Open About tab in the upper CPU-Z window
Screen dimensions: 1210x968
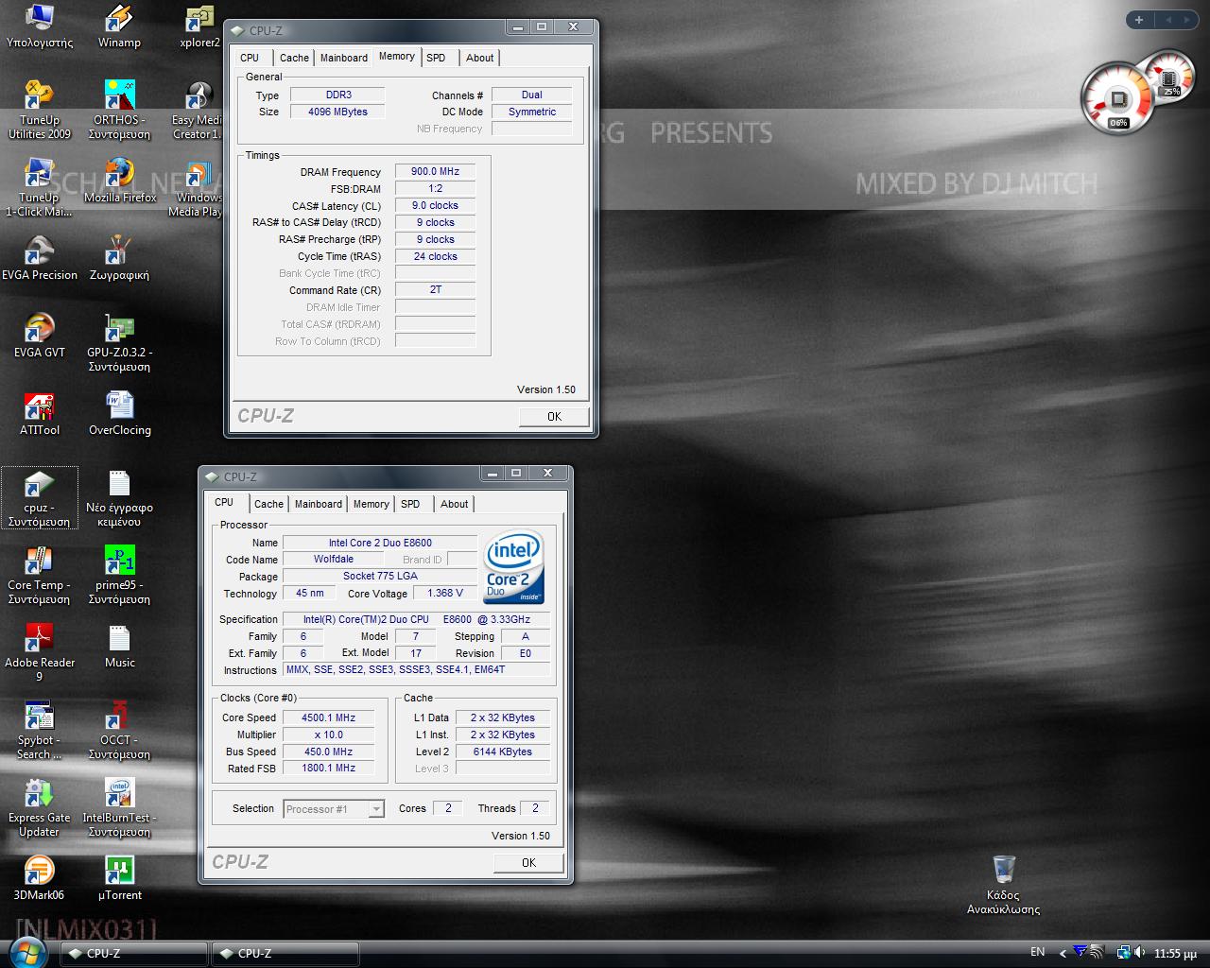[x=480, y=58]
